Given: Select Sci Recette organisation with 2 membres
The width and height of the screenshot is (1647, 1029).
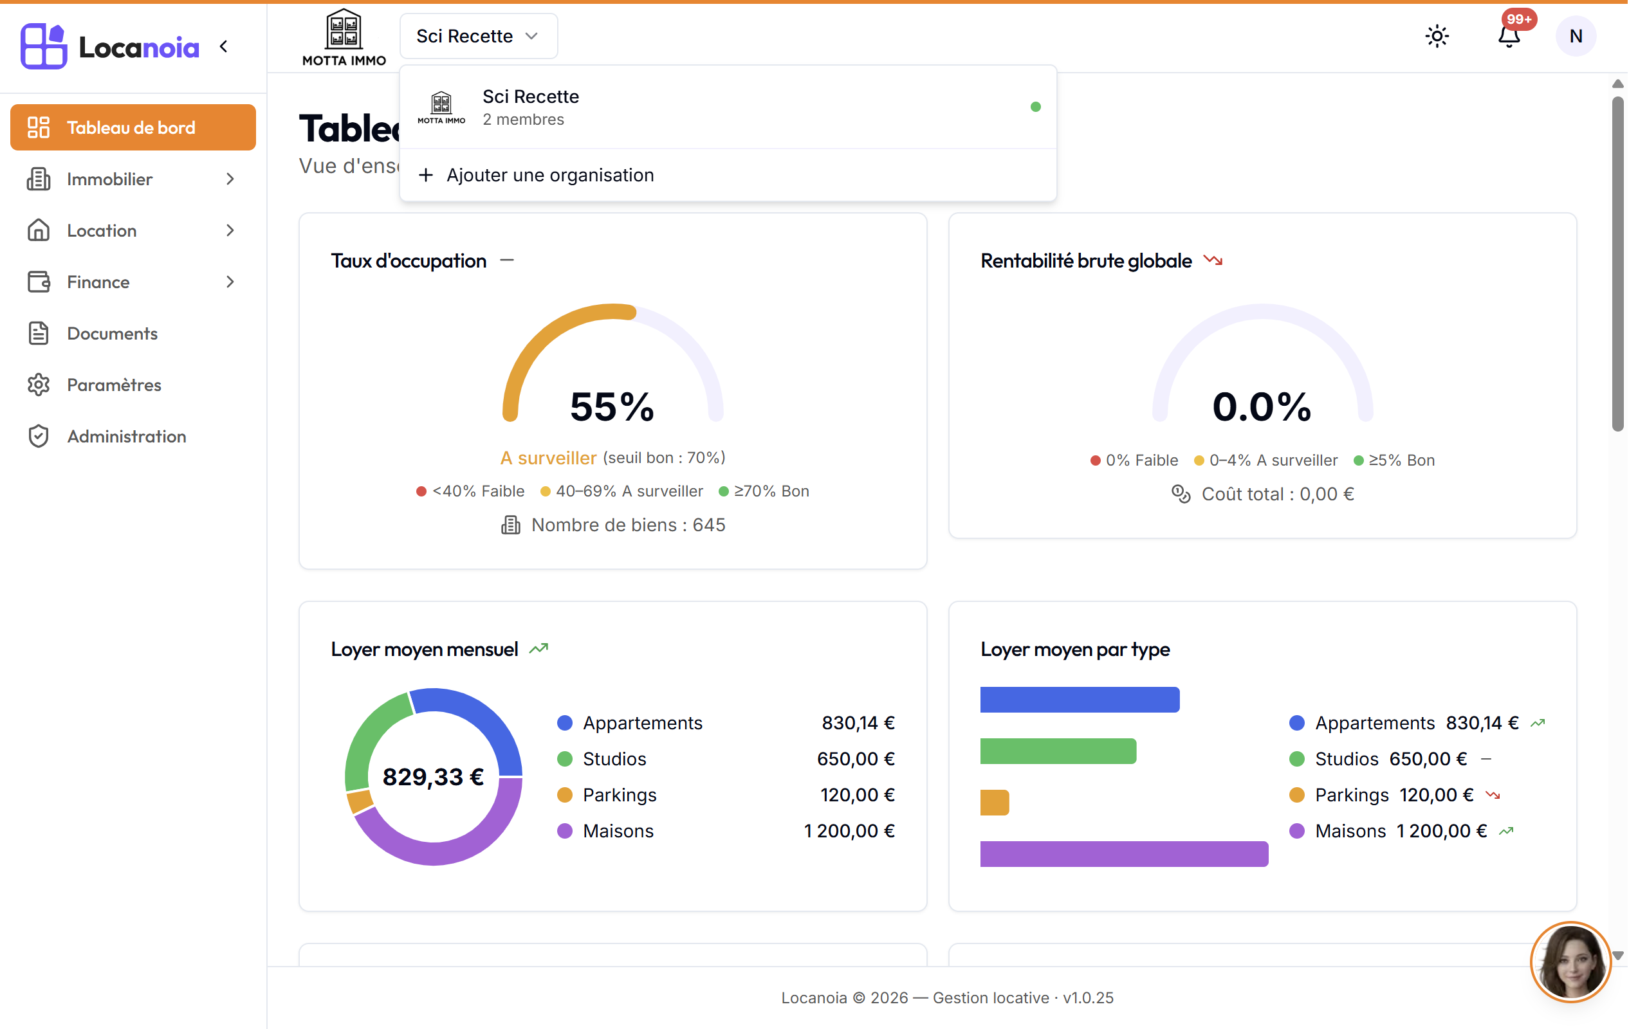Looking at the screenshot, I should [x=728, y=107].
